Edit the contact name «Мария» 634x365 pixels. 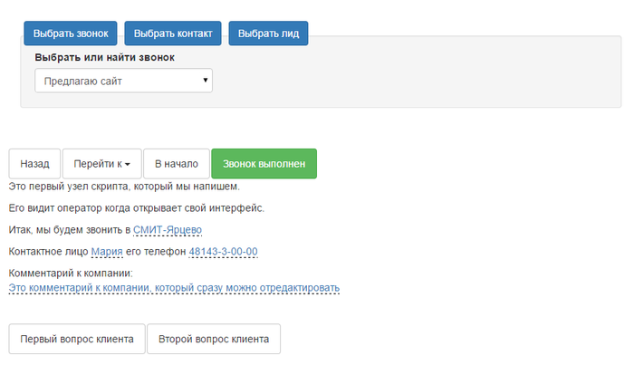pyautogui.click(x=107, y=251)
